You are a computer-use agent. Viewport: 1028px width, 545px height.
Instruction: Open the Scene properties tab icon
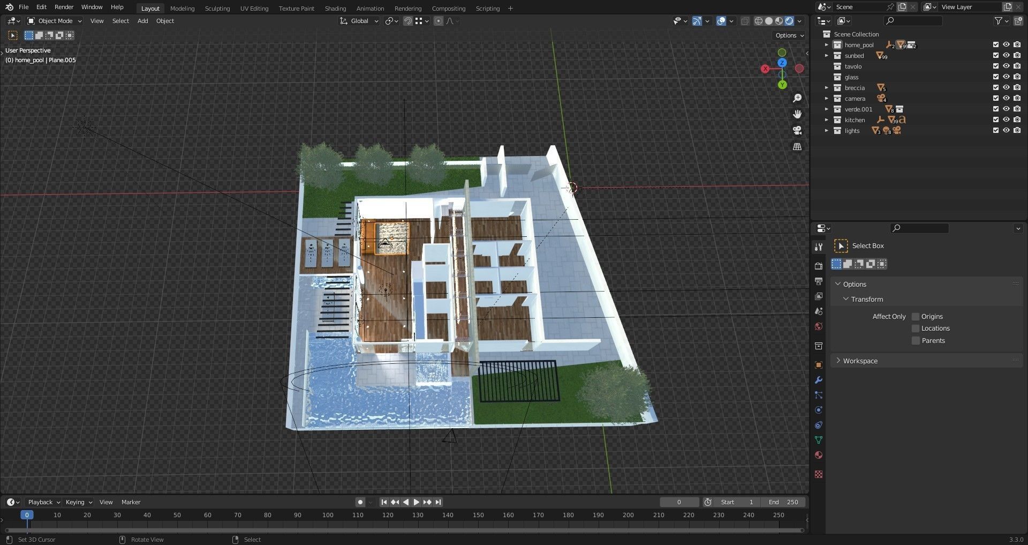click(818, 311)
